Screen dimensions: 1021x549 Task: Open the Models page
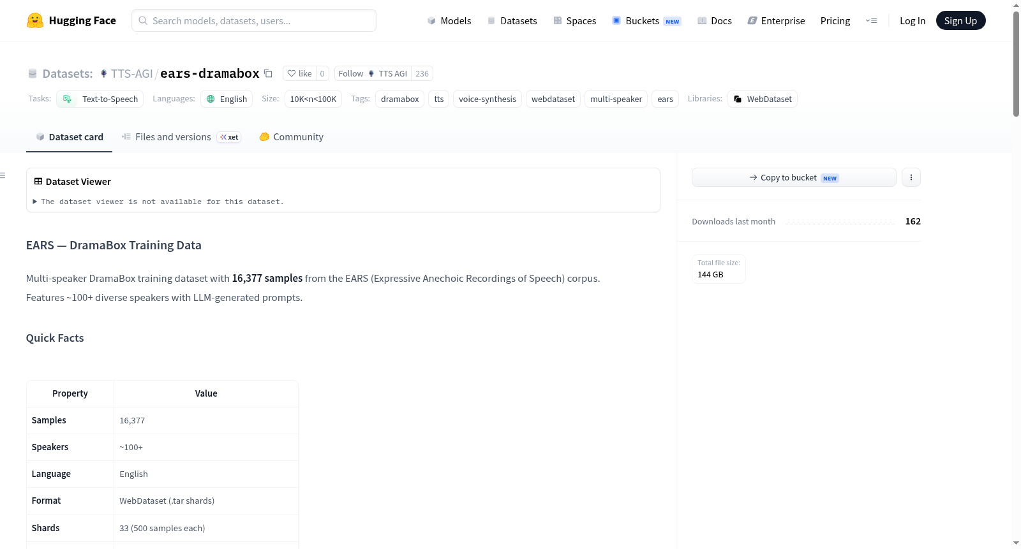[x=449, y=21]
